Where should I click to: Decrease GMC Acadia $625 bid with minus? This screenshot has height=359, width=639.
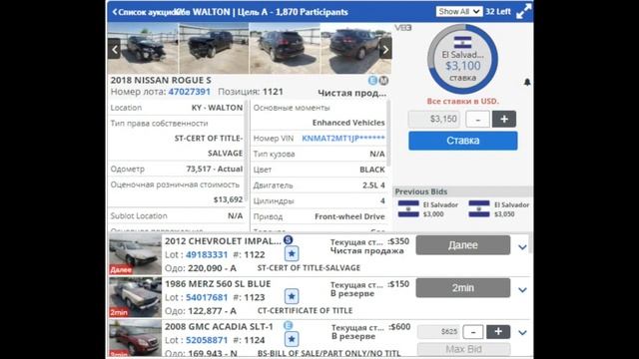point(473,332)
